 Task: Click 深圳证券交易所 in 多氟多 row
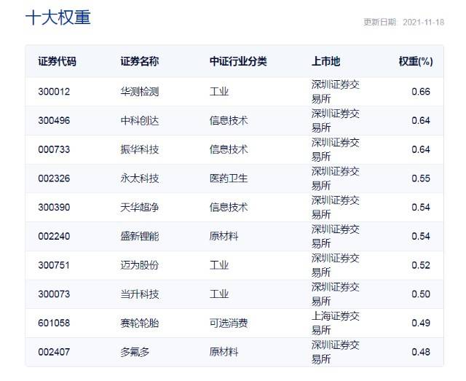click(336, 352)
